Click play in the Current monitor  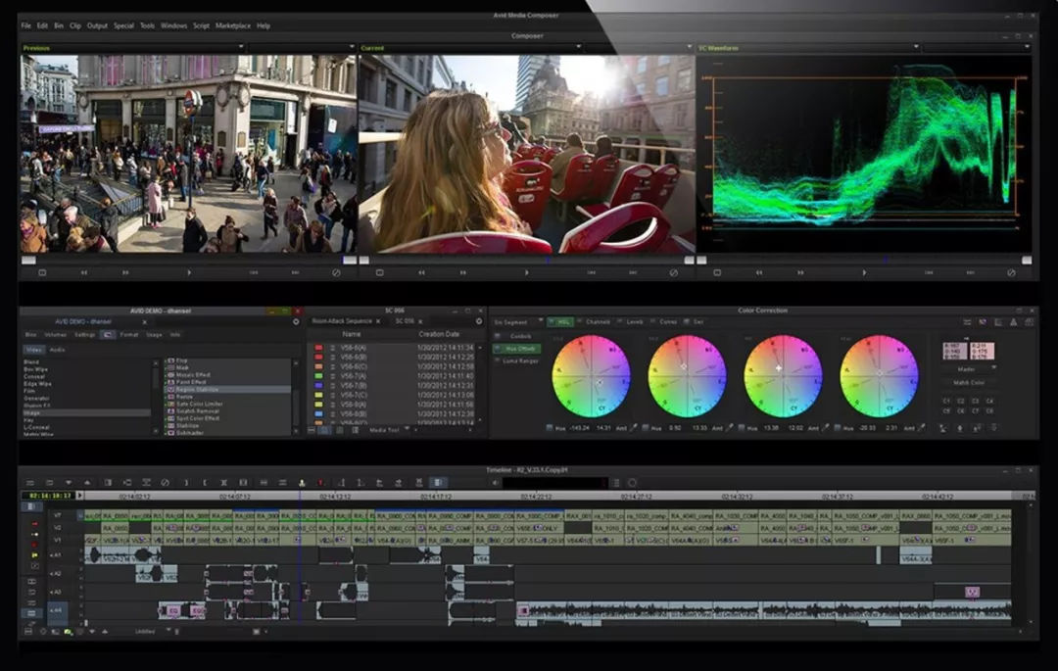526,272
